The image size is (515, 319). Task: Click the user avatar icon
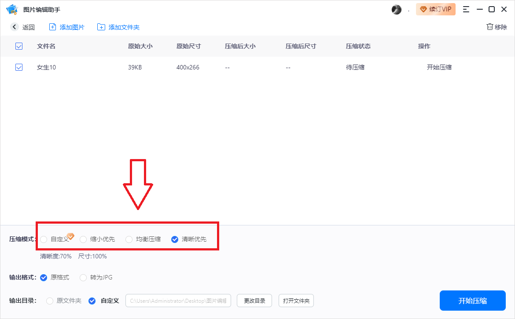(396, 9)
